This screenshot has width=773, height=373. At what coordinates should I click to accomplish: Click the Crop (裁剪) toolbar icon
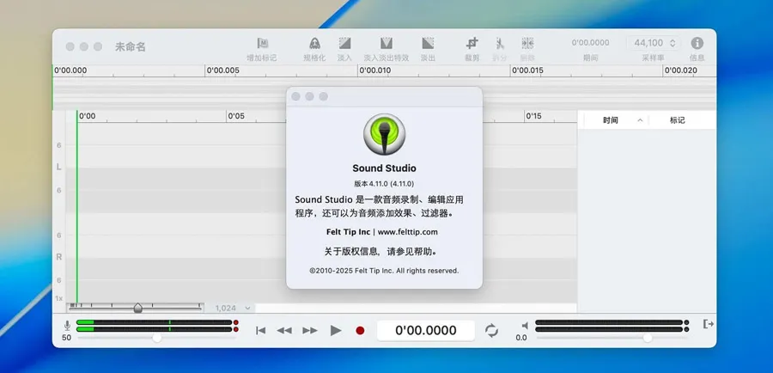472,43
